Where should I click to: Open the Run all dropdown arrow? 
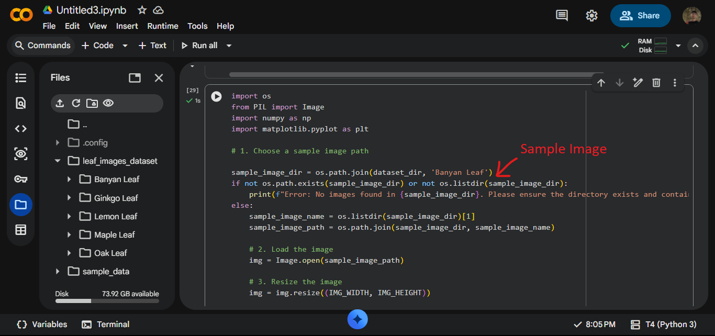point(229,45)
